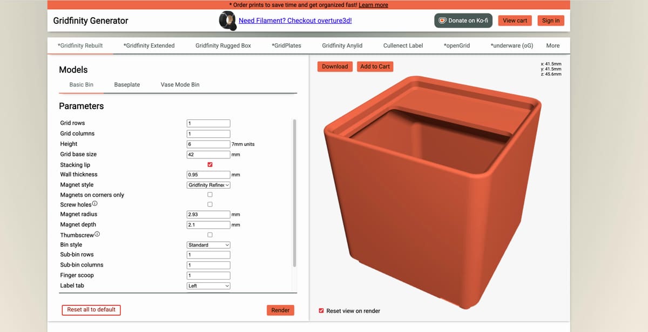Click the Render button
This screenshot has height=332, width=648.
[280, 310]
